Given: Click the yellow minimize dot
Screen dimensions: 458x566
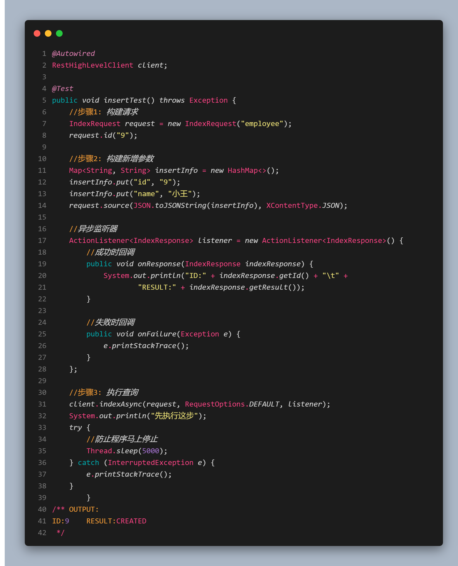Looking at the screenshot, I should pyautogui.click(x=48, y=33).
